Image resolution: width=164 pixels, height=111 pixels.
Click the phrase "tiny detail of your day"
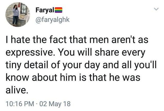coord(53,65)
